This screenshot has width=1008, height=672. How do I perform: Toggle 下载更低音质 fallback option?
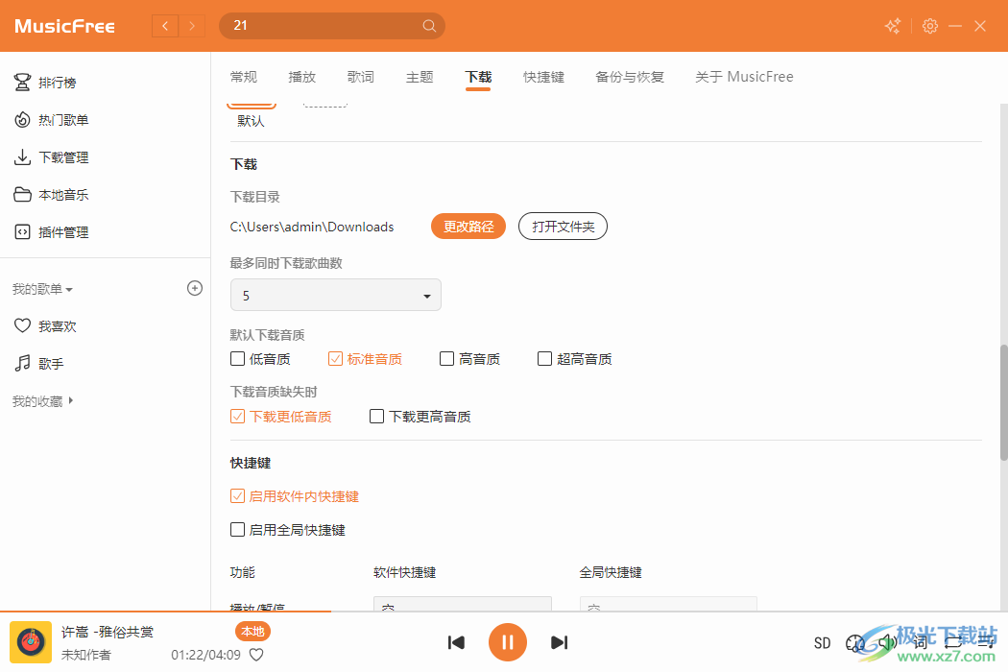click(x=281, y=417)
